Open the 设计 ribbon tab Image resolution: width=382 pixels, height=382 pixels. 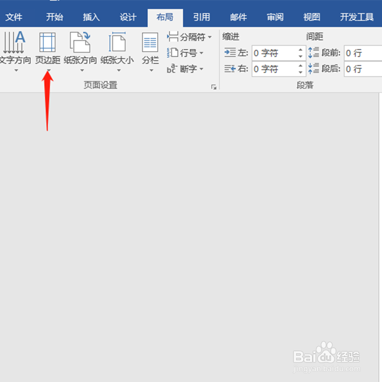[128, 17]
